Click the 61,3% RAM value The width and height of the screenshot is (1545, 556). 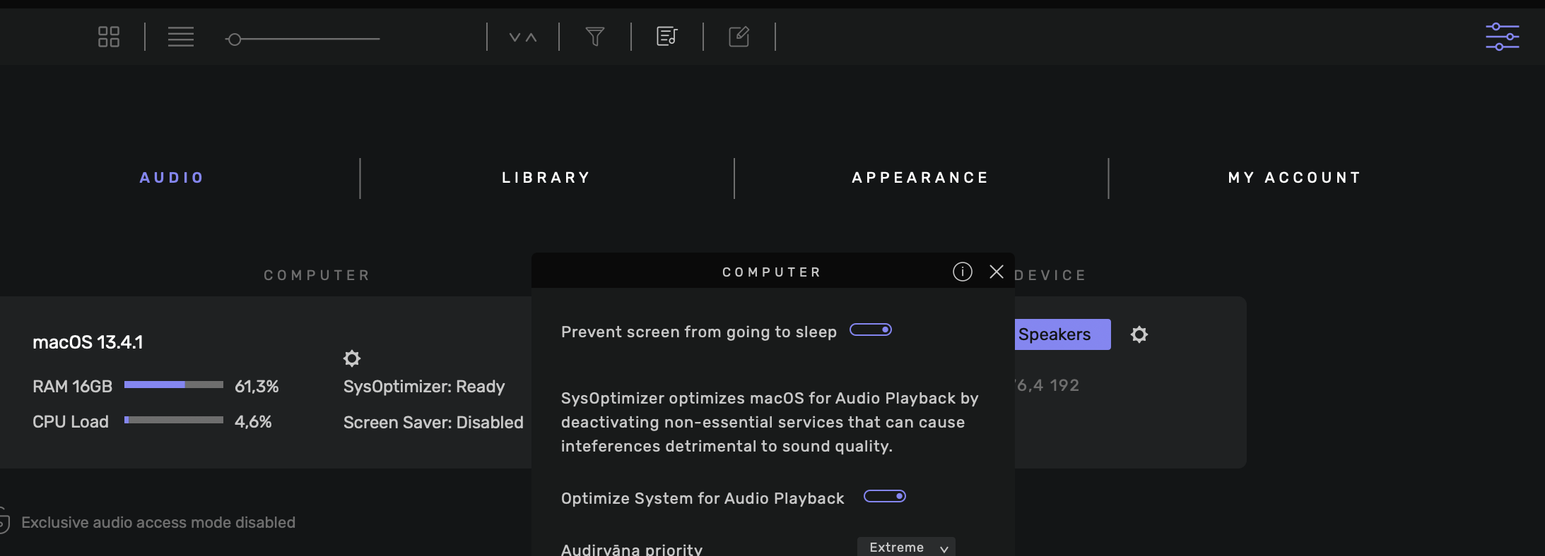tap(257, 387)
